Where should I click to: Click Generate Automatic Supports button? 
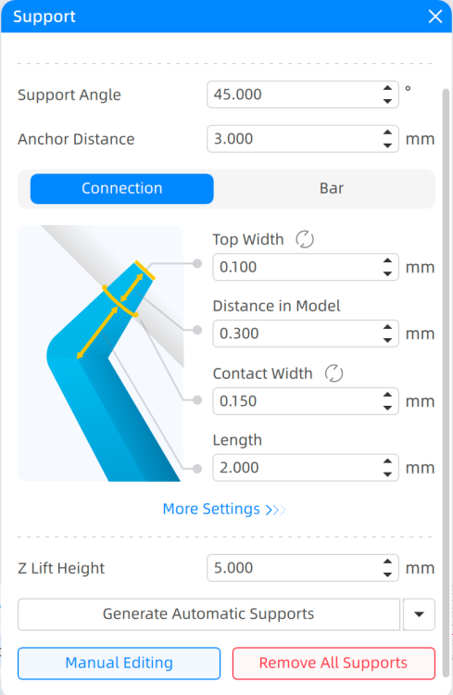pyautogui.click(x=208, y=614)
